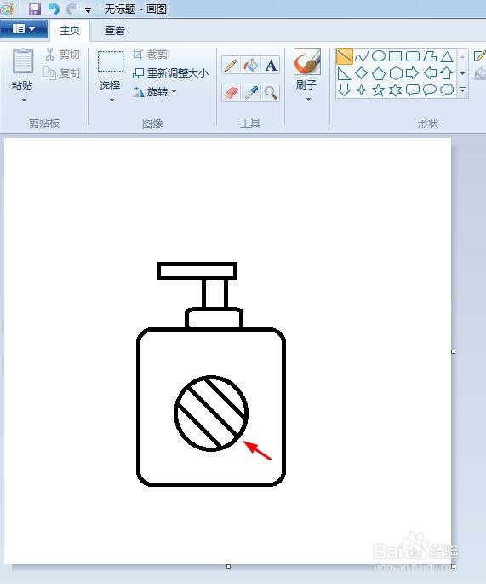Select the Triangle shape
486x584 pixels.
click(x=447, y=56)
